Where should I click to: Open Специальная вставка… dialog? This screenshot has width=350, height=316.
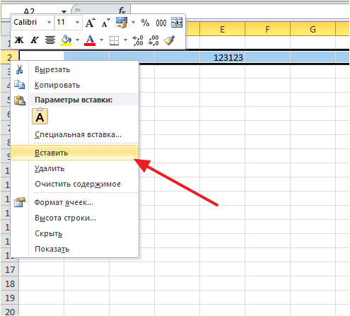[78, 134]
